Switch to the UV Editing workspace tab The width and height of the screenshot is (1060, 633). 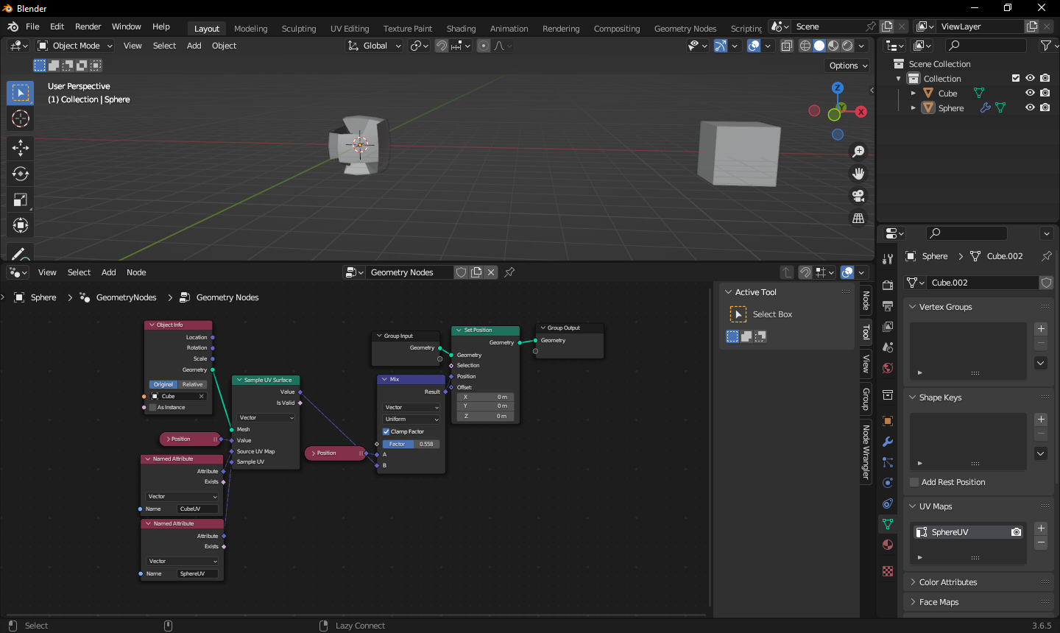click(350, 29)
